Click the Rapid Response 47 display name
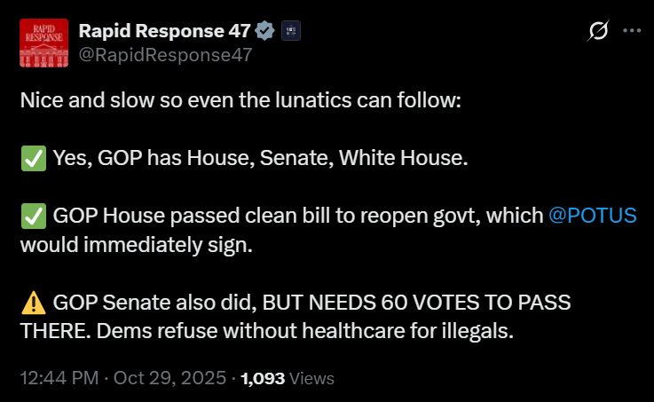The width and height of the screenshot is (654, 402). (x=163, y=30)
